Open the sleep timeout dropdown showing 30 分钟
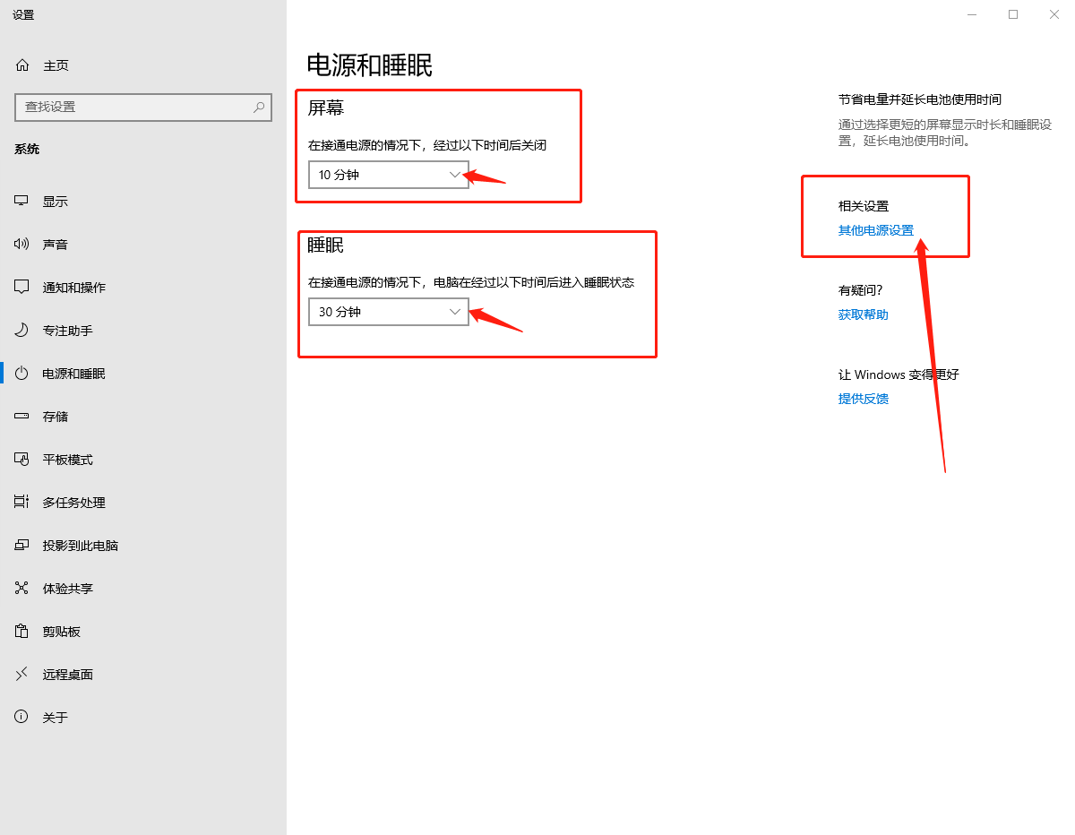Image resolution: width=1075 pixels, height=835 pixels. (x=388, y=312)
